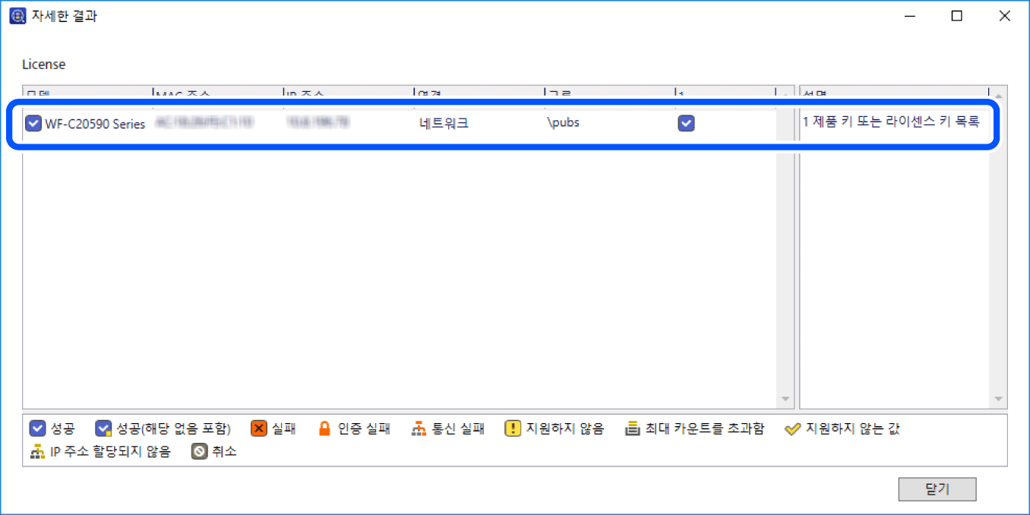
Task: Click the 성공(해당 없음 포함) legend icon
Action: click(103, 428)
